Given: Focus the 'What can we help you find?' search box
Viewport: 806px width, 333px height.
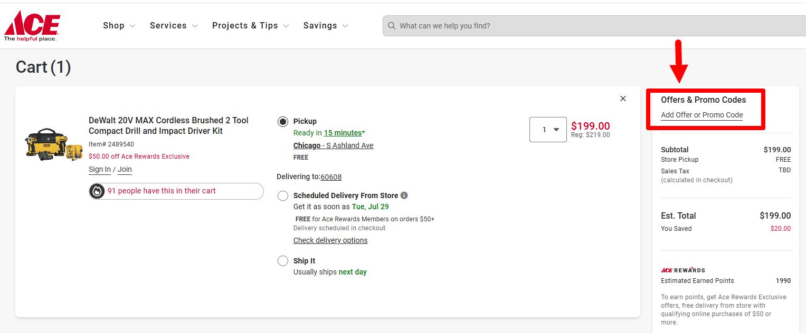Looking at the screenshot, I should tap(594, 26).
